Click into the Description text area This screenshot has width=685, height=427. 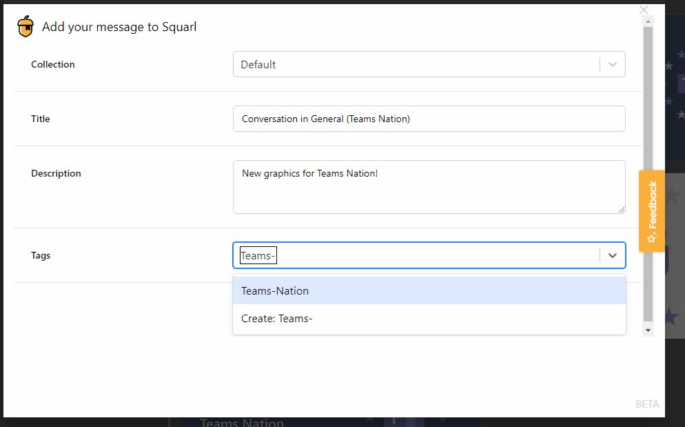pos(429,187)
